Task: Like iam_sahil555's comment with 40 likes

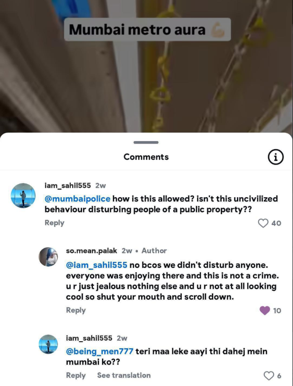Action: point(263,223)
